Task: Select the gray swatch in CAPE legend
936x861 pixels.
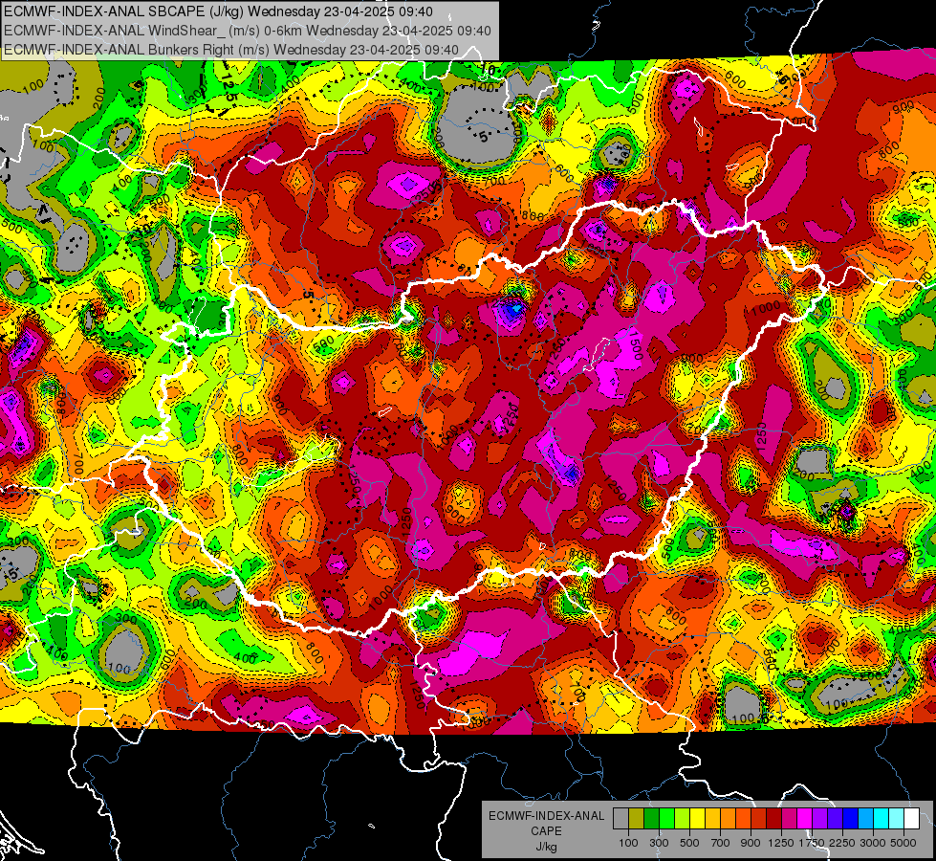Action: (x=620, y=818)
